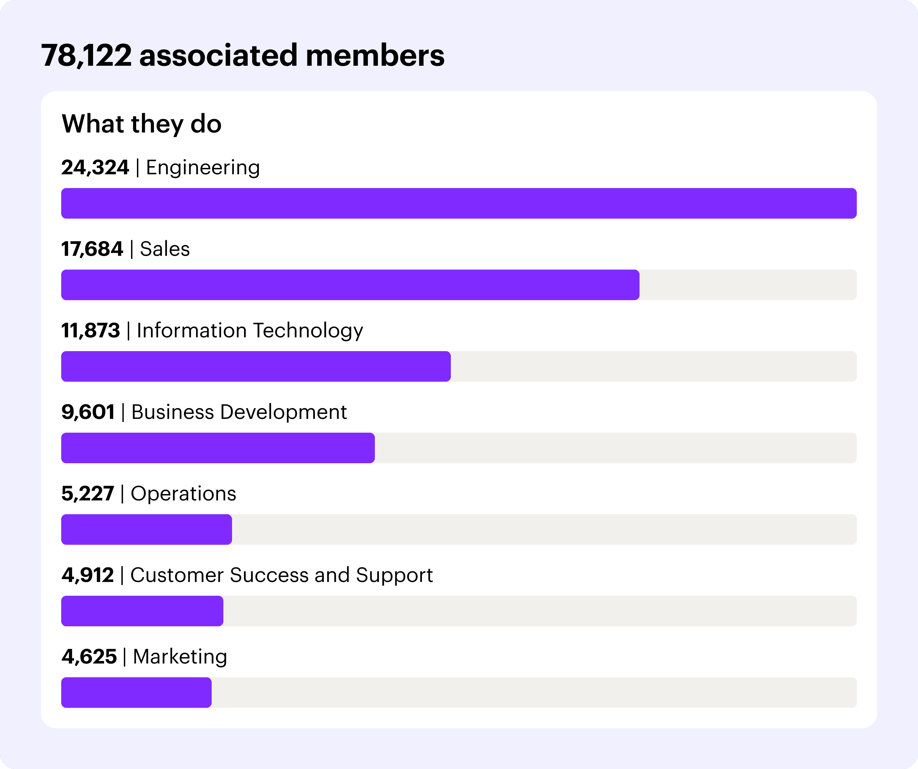918x769 pixels.
Task: Click the gray area of the Business Development bar
Action: [616, 448]
